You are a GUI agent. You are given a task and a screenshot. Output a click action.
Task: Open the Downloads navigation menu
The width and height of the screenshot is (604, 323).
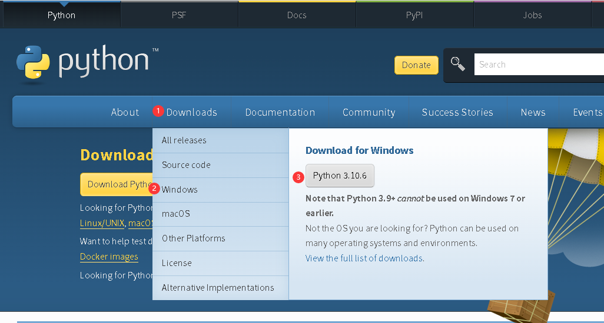coord(191,112)
